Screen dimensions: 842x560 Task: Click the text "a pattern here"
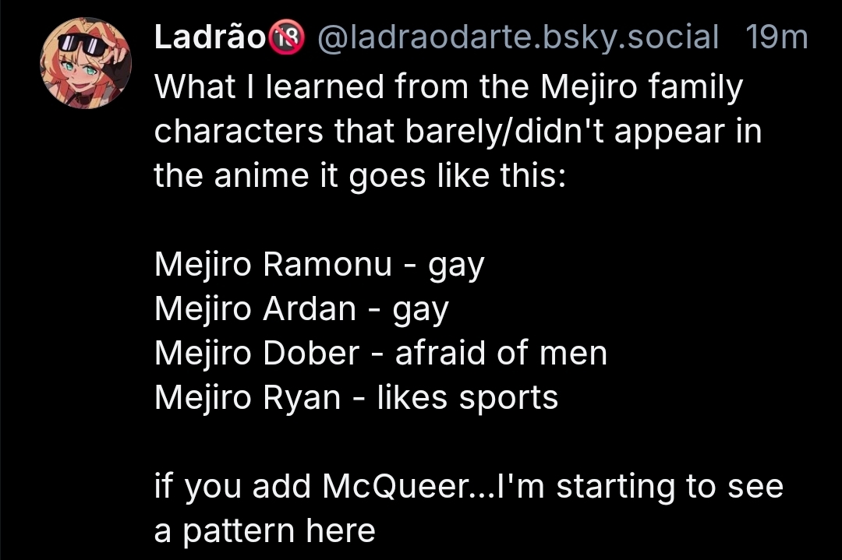coord(264,531)
